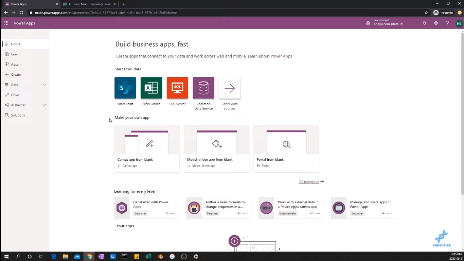Select the SharePoint data source icon

(125, 88)
